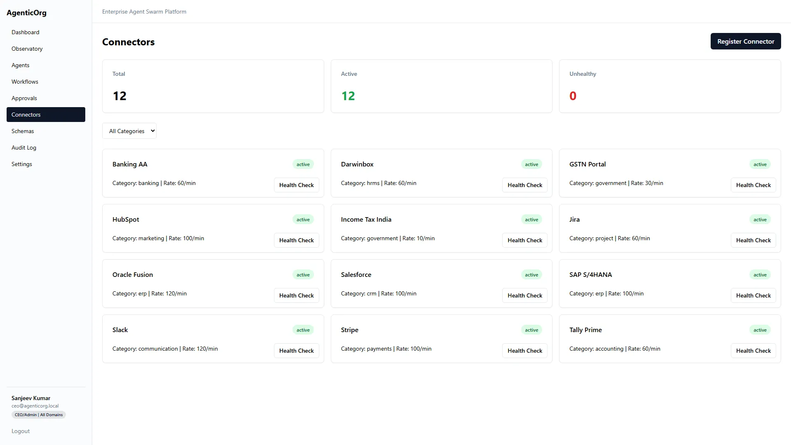Image resolution: width=791 pixels, height=445 pixels.
Task: Click the Connectors page heading
Action: coord(129,42)
